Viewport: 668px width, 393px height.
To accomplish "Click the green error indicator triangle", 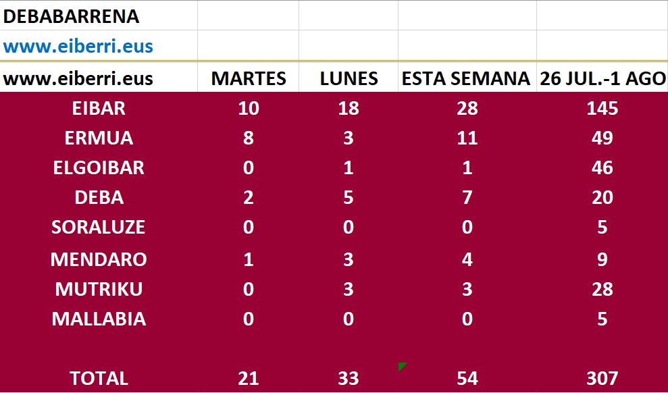I will coord(402,366).
